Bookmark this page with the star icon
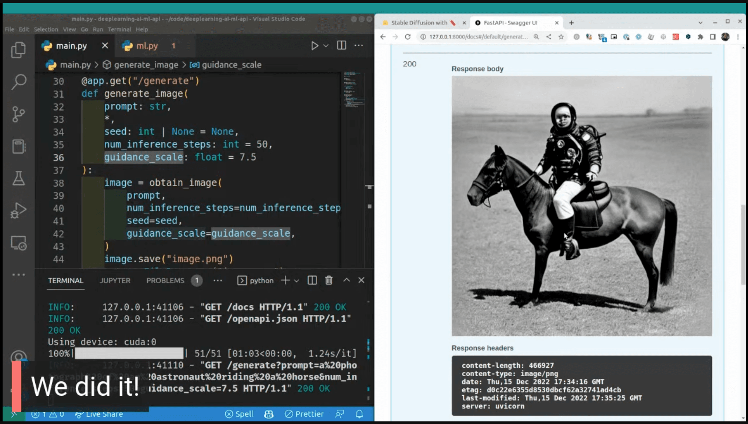748x424 pixels. coord(561,37)
